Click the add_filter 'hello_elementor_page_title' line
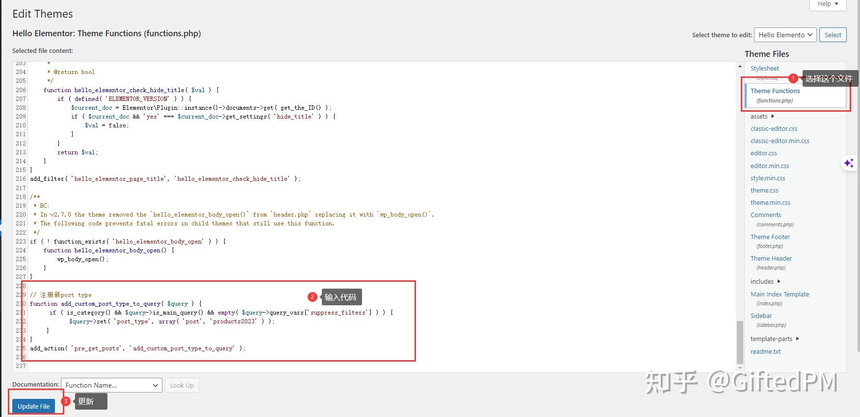Screen dimensions: 860x417 coord(165,179)
